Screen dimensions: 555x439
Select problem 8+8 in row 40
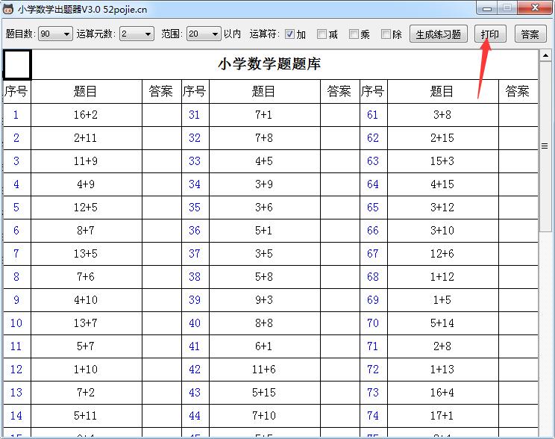[264, 323]
